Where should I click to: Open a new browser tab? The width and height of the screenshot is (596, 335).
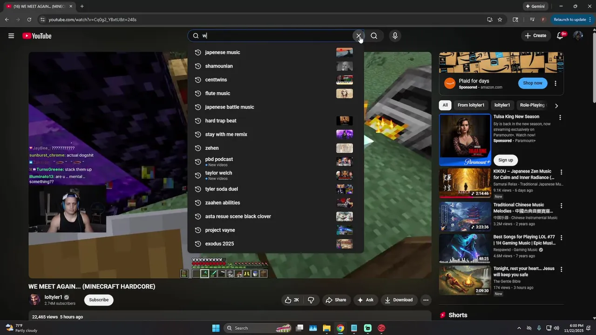[x=82, y=7]
